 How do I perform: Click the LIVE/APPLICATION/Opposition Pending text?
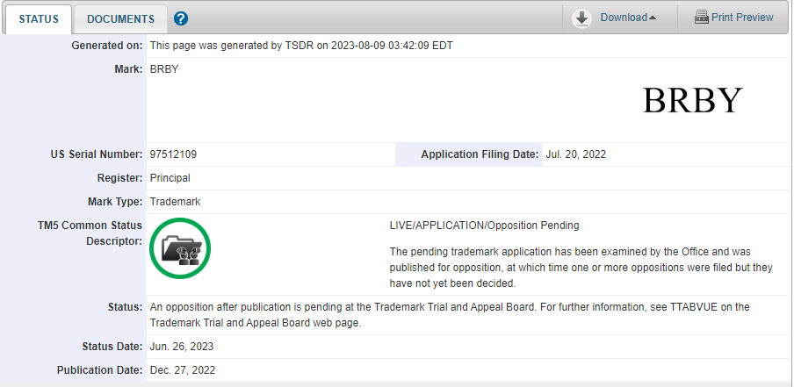pyautogui.click(x=484, y=226)
